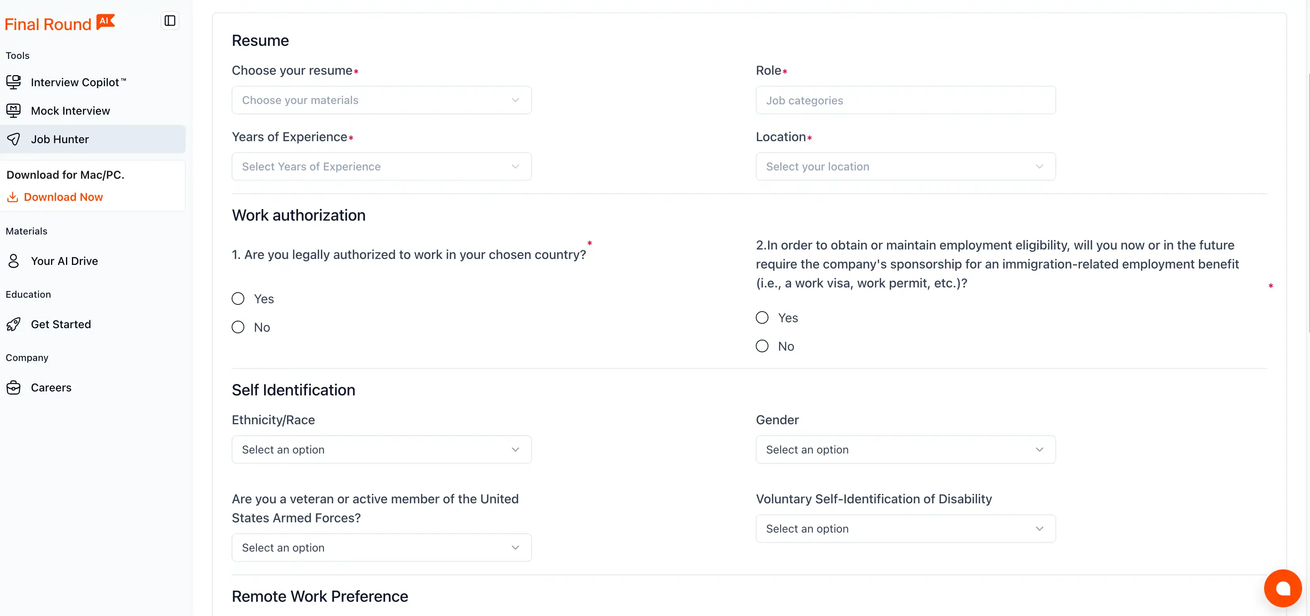Open the Gender select dropdown

(x=905, y=450)
